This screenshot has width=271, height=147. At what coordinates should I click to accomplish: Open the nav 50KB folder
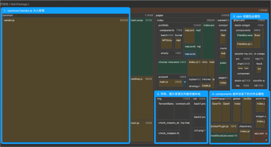point(199,99)
